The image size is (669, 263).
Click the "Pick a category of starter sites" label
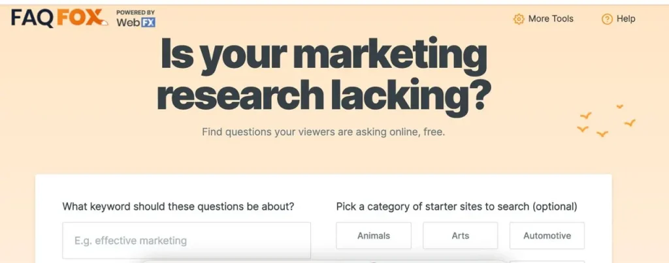457,206
